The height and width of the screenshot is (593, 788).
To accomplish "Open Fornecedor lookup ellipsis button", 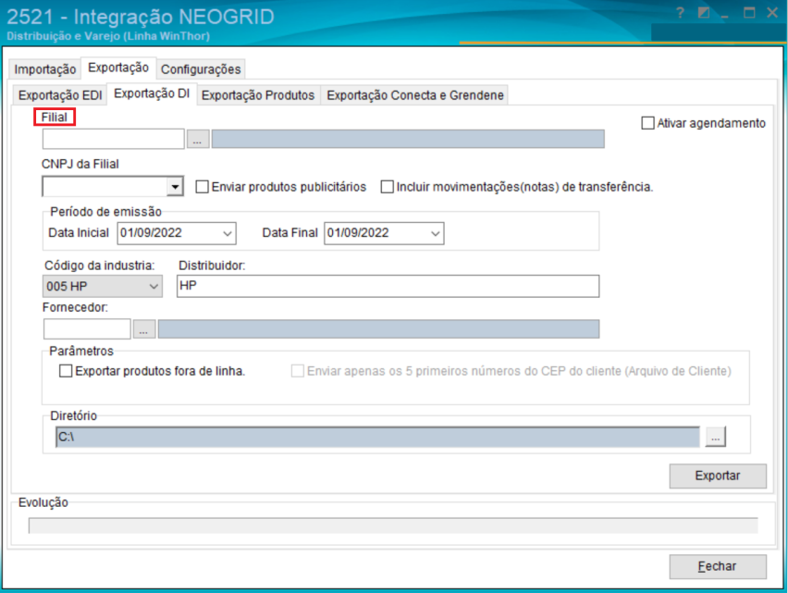I will (143, 329).
